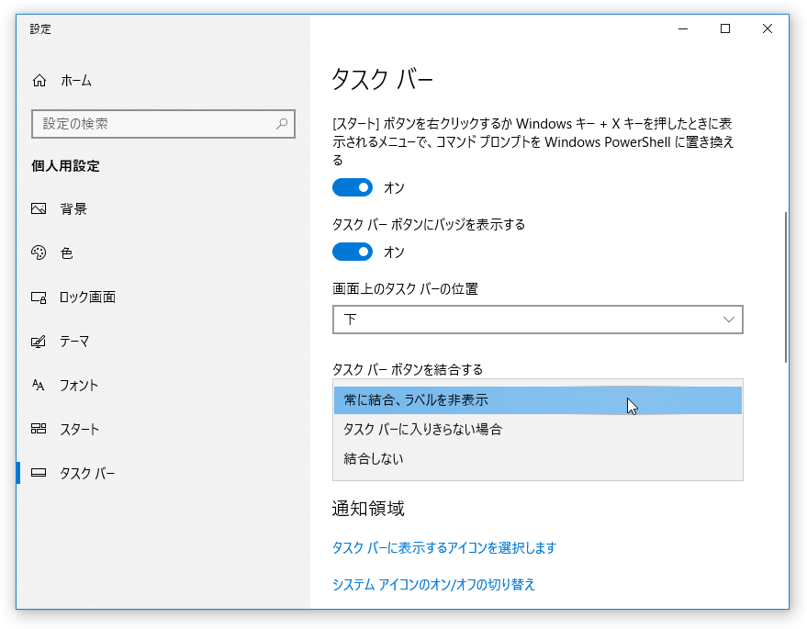Choose 結合しない option

click(538, 458)
